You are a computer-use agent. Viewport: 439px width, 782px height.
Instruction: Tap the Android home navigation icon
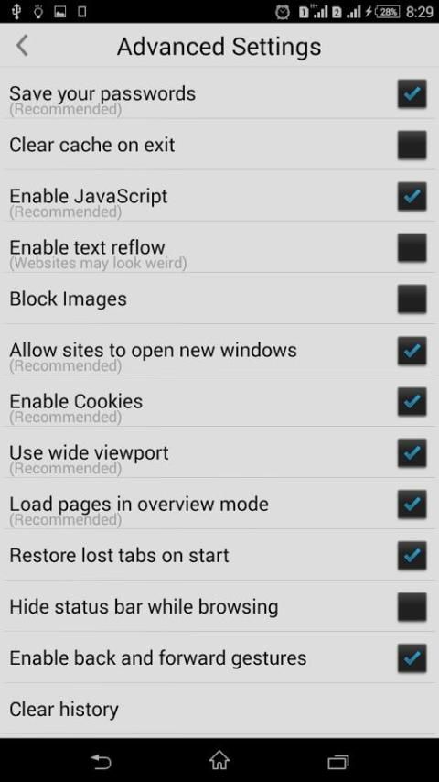tap(219, 761)
